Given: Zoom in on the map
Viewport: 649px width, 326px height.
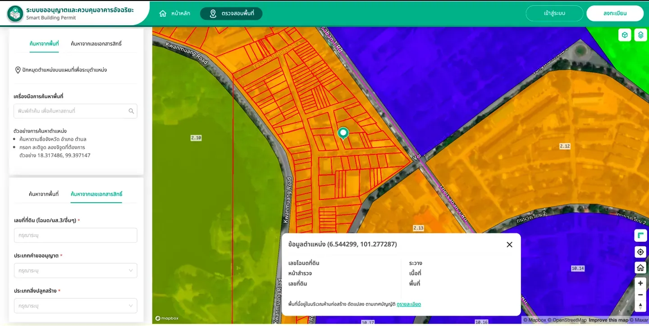Looking at the screenshot, I should (640, 283).
